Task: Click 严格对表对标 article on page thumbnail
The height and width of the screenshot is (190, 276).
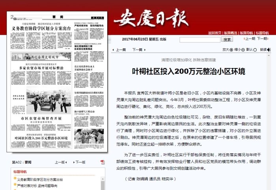Action: (x=89, y=26)
